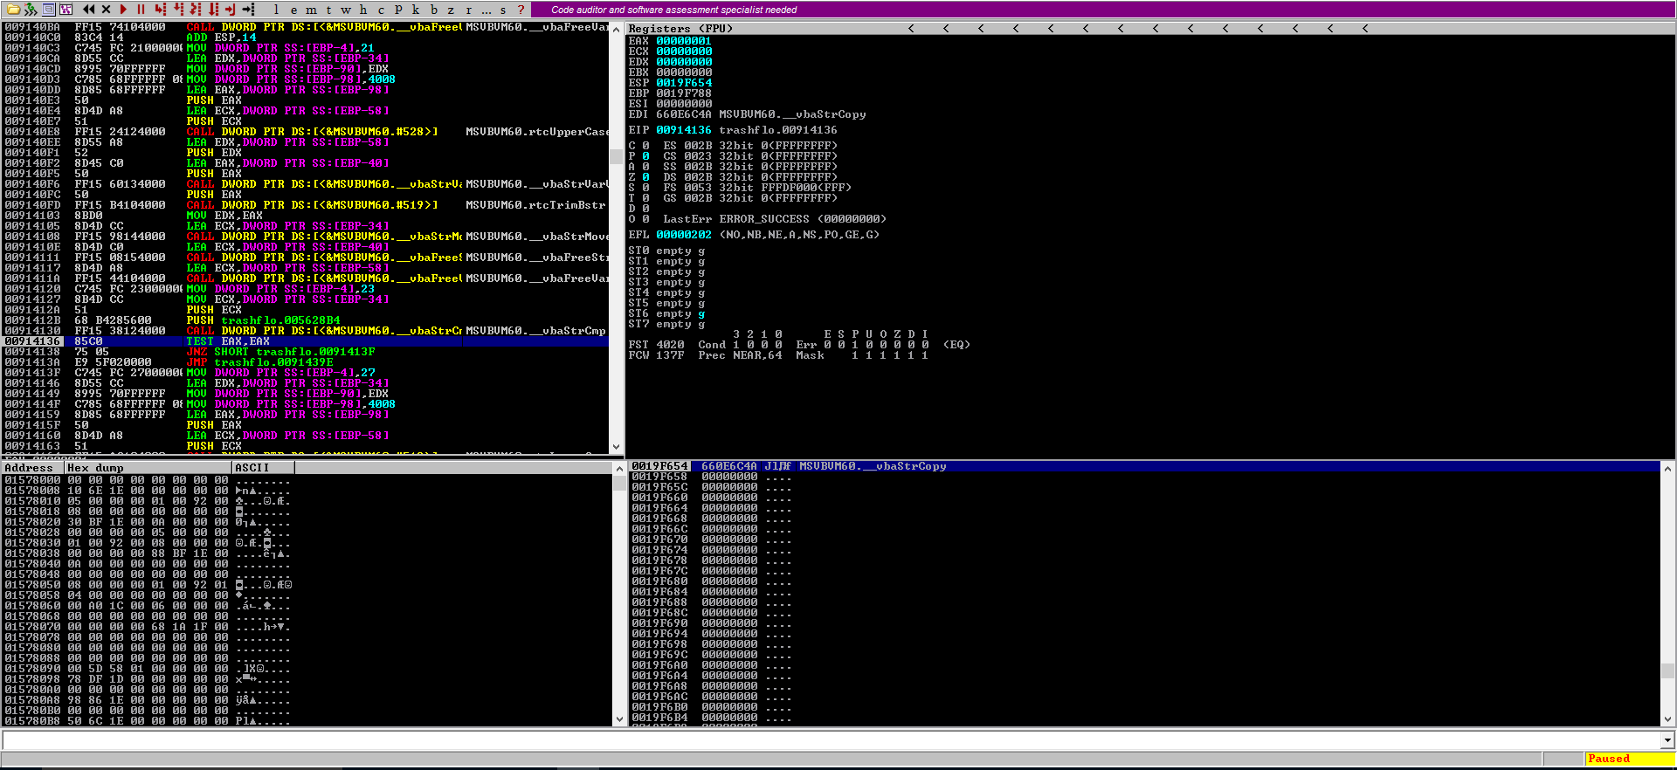Show Threads via 't' button

(328, 10)
